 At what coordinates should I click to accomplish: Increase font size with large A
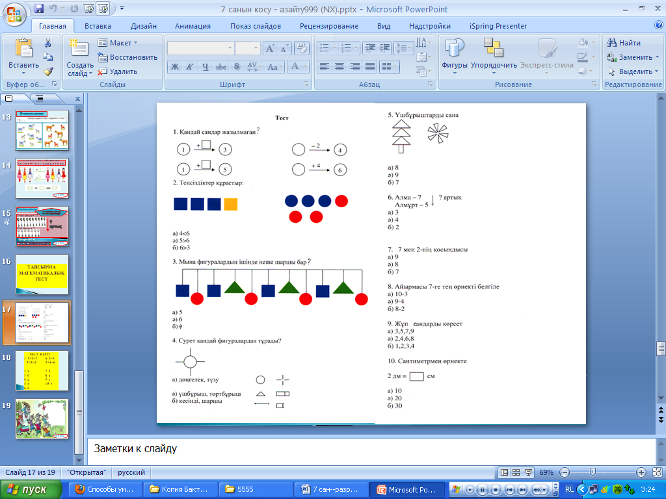270,48
